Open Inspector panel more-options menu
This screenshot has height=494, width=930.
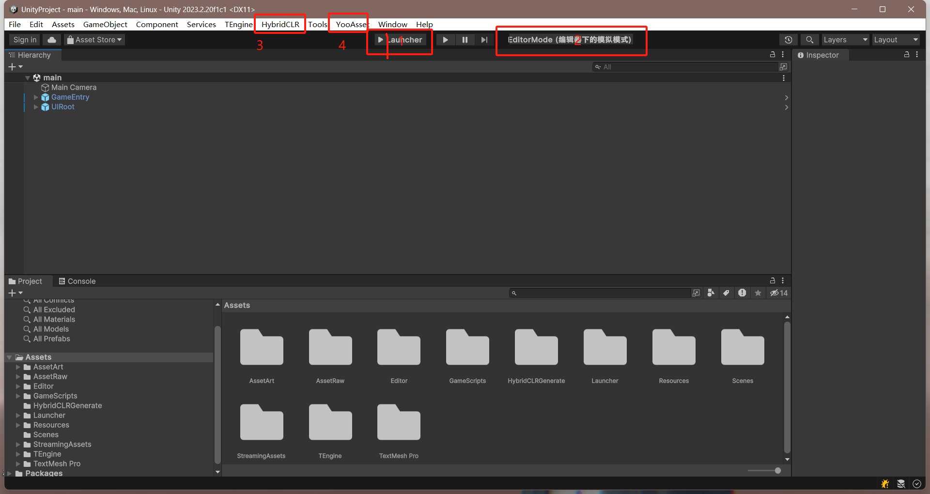click(917, 55)
